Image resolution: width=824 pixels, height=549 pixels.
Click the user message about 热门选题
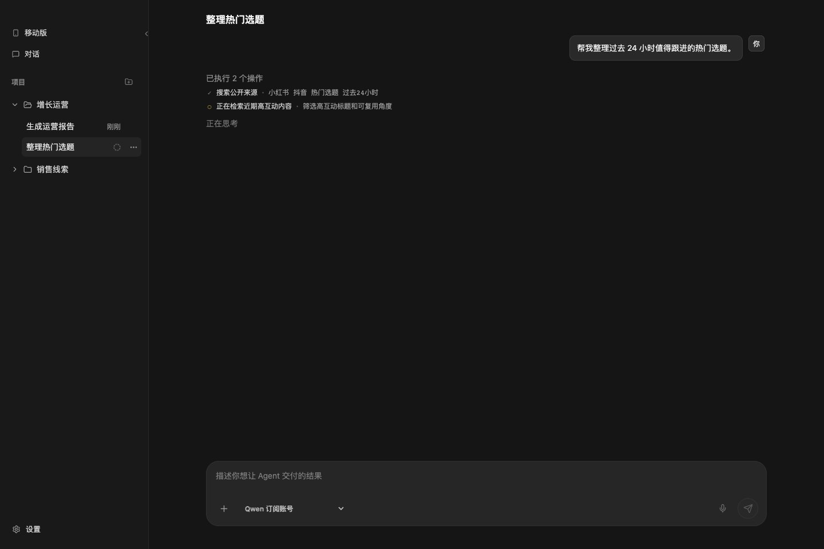[x=656, y=48]
